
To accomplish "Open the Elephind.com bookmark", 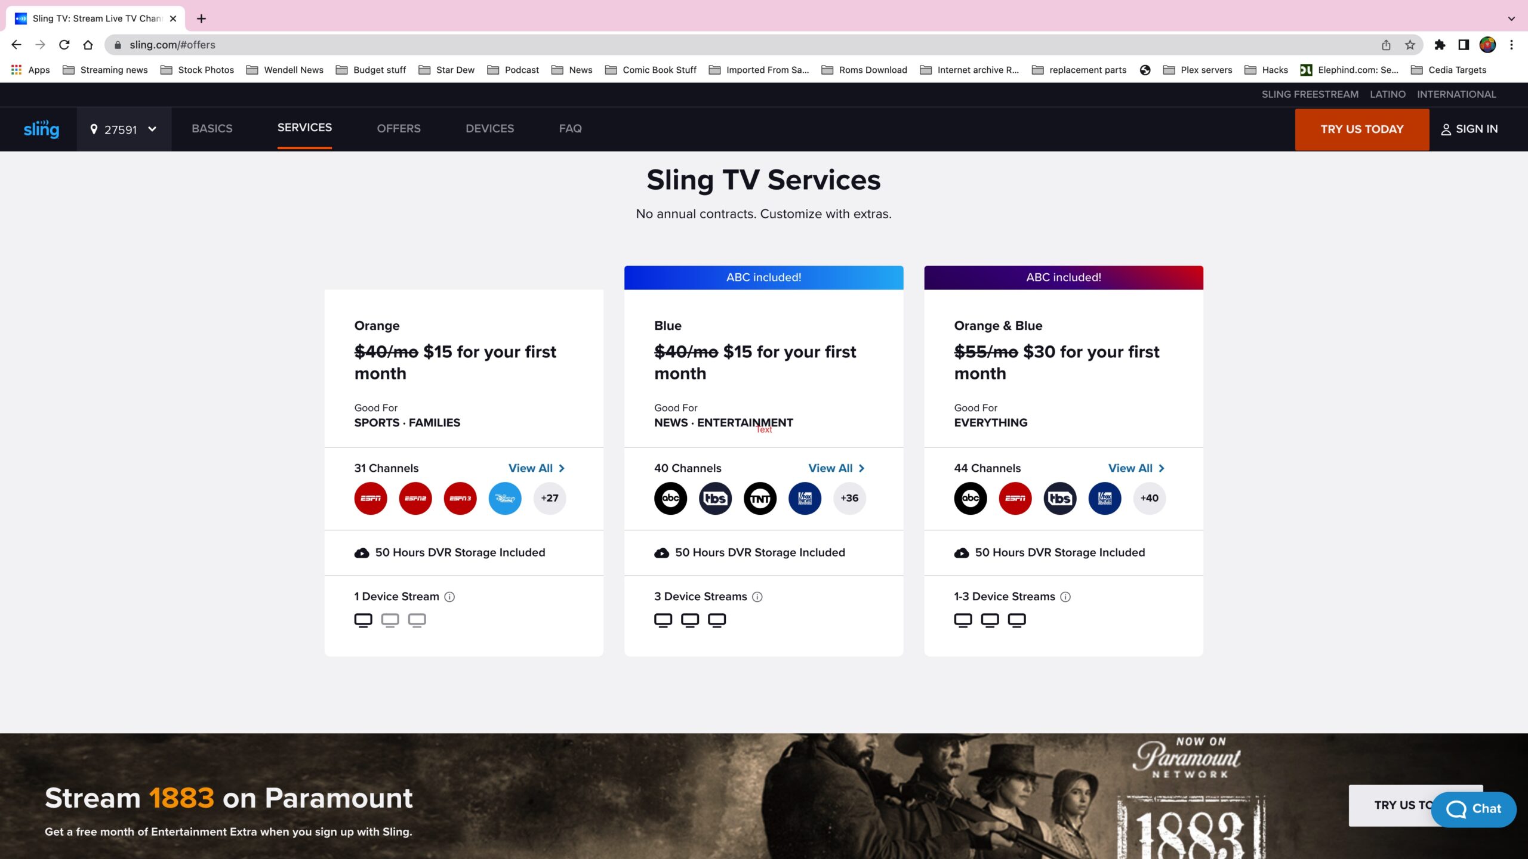I will click(1349, 70).
